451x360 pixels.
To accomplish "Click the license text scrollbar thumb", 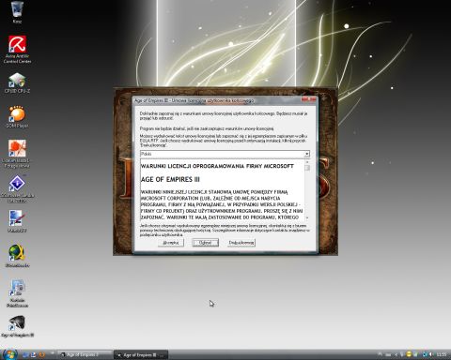I will pyautogui.click(x=307, y=168).
